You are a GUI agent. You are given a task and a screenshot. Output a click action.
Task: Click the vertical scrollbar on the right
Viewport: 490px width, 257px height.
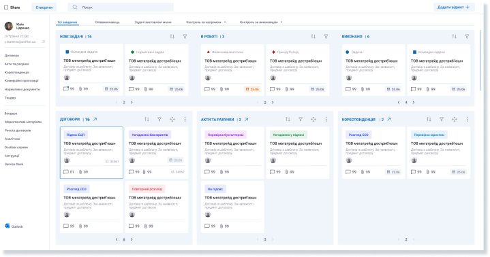[480, 61]
